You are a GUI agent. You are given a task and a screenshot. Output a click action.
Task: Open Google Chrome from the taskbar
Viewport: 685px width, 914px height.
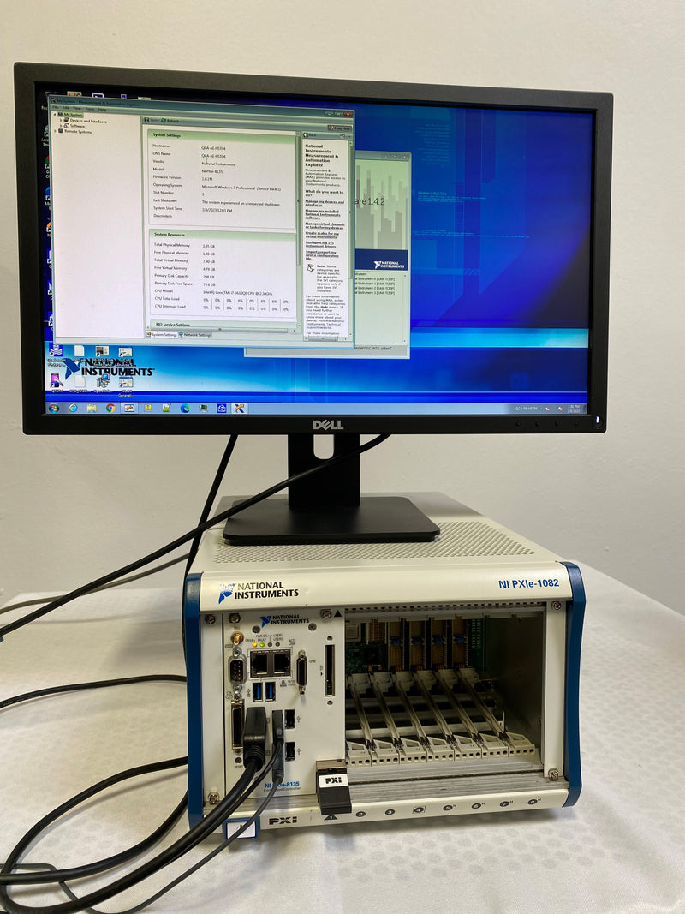pyautogui.click(x=110, y=408)
